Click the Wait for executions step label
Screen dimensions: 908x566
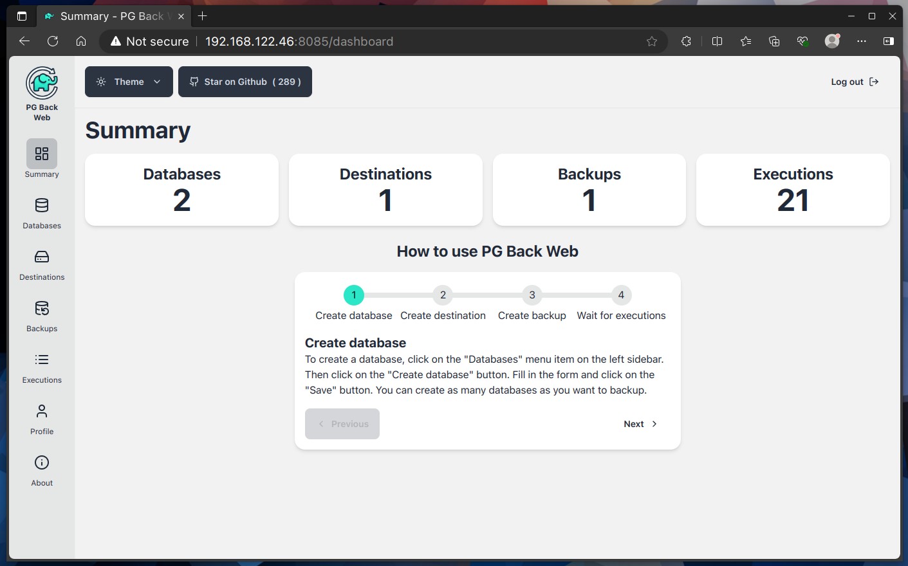[621, 316]
